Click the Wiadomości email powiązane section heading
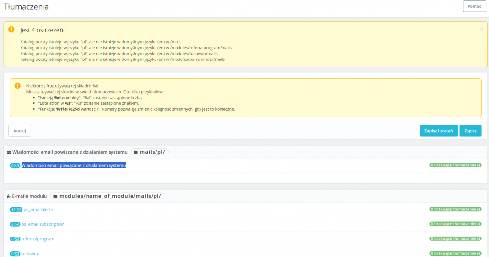Viewport: 489px width, 257px height. tap(70, 152)
